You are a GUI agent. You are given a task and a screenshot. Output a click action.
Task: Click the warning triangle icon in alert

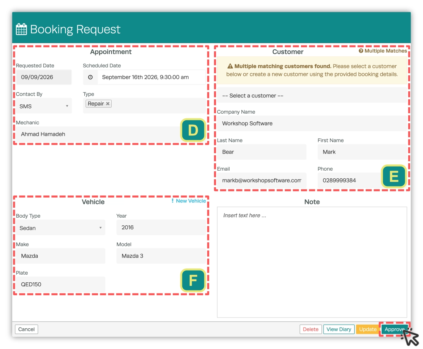tap(230, 66)
